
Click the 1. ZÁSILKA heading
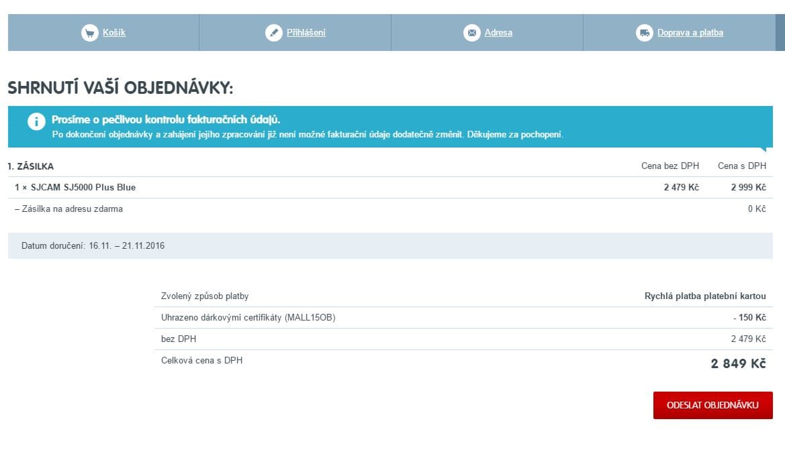(x=30, y=166)
